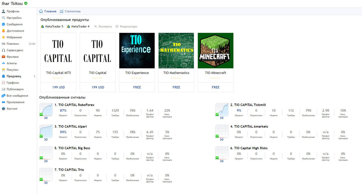This screenshot has height=194, width=362.
Task: Open the Profile icon in sidebar
Action: (x=3, y=11)
